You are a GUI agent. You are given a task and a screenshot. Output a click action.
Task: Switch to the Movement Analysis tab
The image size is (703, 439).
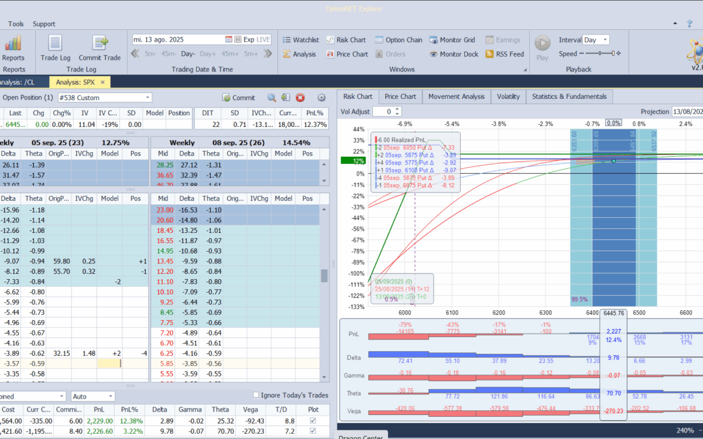(456, 96)
